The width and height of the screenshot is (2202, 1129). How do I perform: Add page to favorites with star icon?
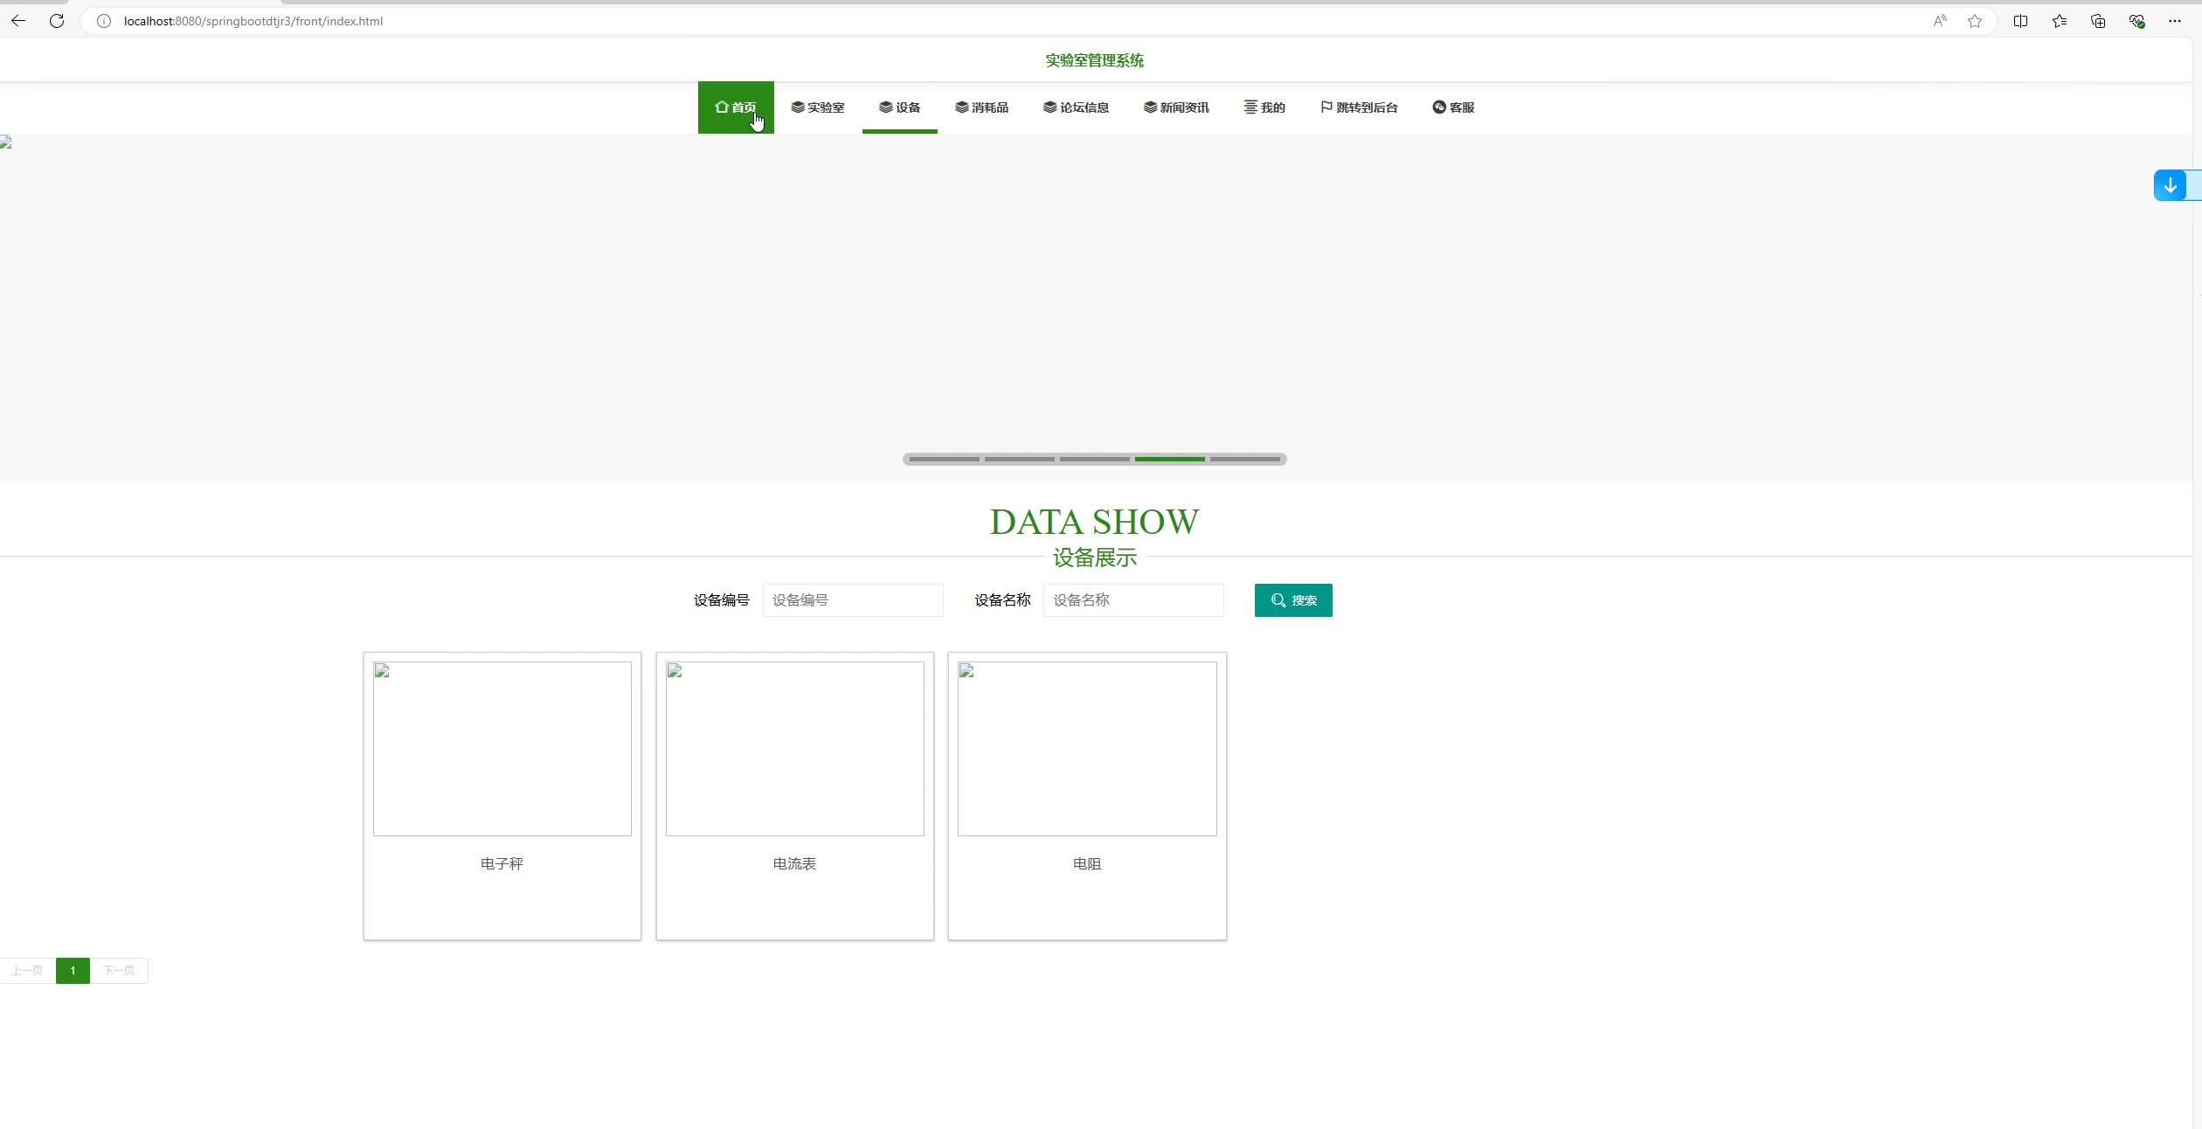tap(1975, 21)
